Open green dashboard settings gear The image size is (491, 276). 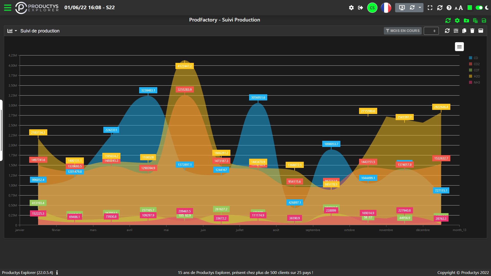(457, 20)
